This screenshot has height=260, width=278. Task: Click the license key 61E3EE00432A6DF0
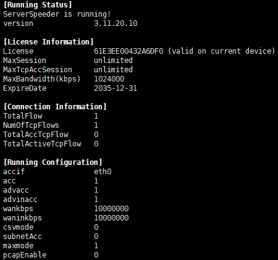click(128, 51)
